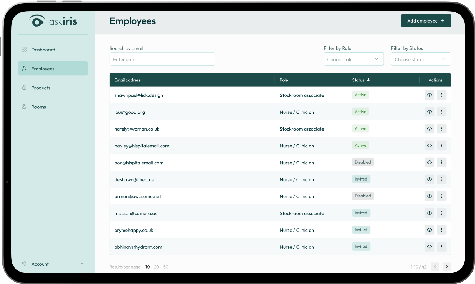The width and height of the screenshot is (475, 284).
Task: Click eye icon for loui@good.org
Action: tap(429, 112)
